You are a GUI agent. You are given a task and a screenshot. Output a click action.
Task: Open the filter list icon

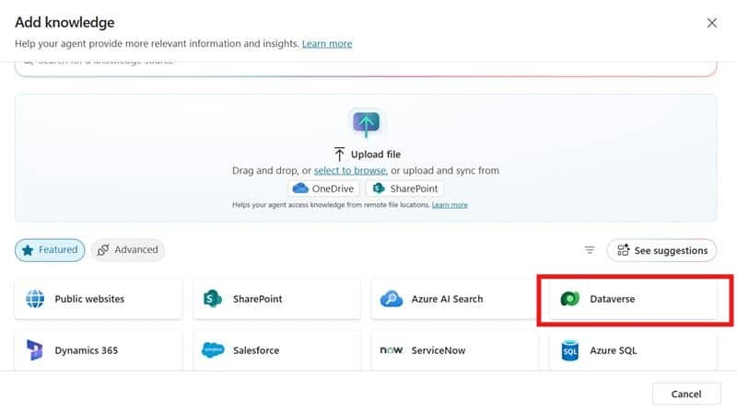click(590, 250)
